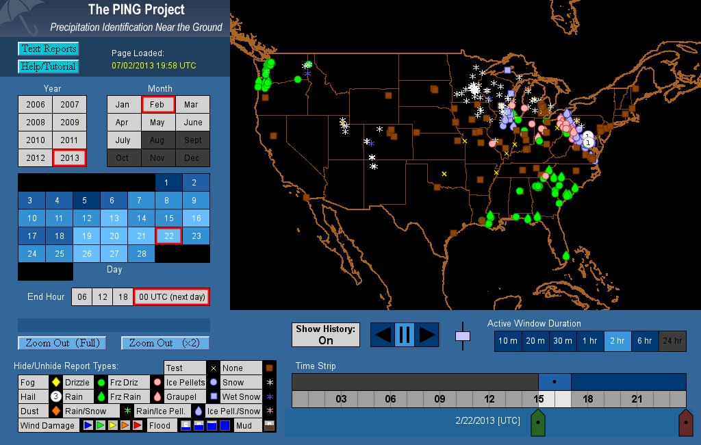Click the step-forward arrow in playback controls

(427, 335)
